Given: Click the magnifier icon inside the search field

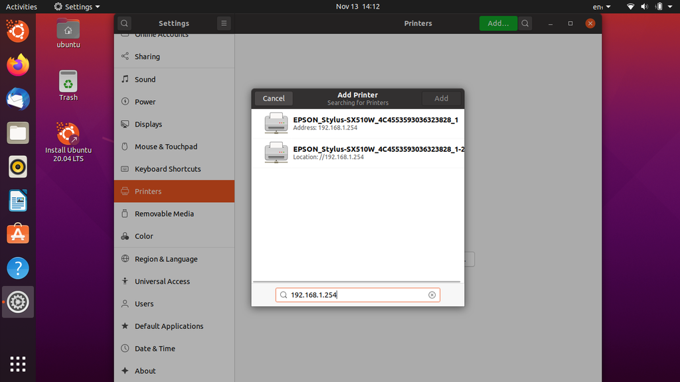Looking at the screenshot, I should click(284, 295).
